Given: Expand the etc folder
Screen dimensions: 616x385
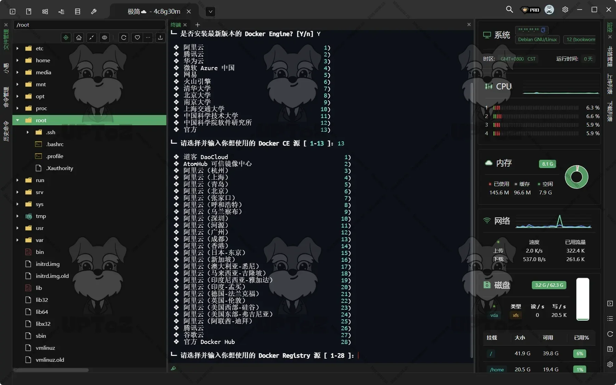Looking at the screenshot, I should 17,48.
